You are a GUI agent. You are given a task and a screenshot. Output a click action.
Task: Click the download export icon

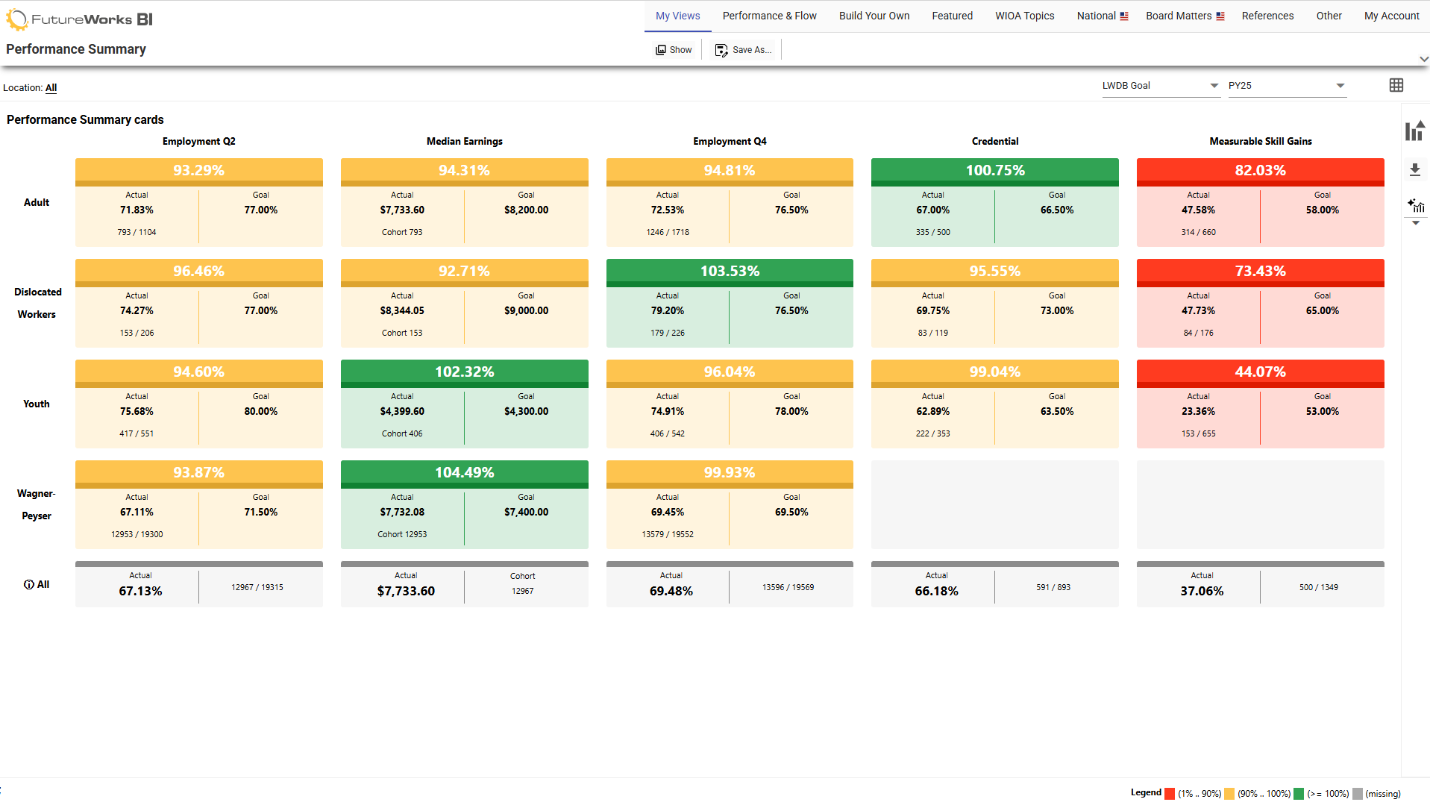tap(1414, 170)
